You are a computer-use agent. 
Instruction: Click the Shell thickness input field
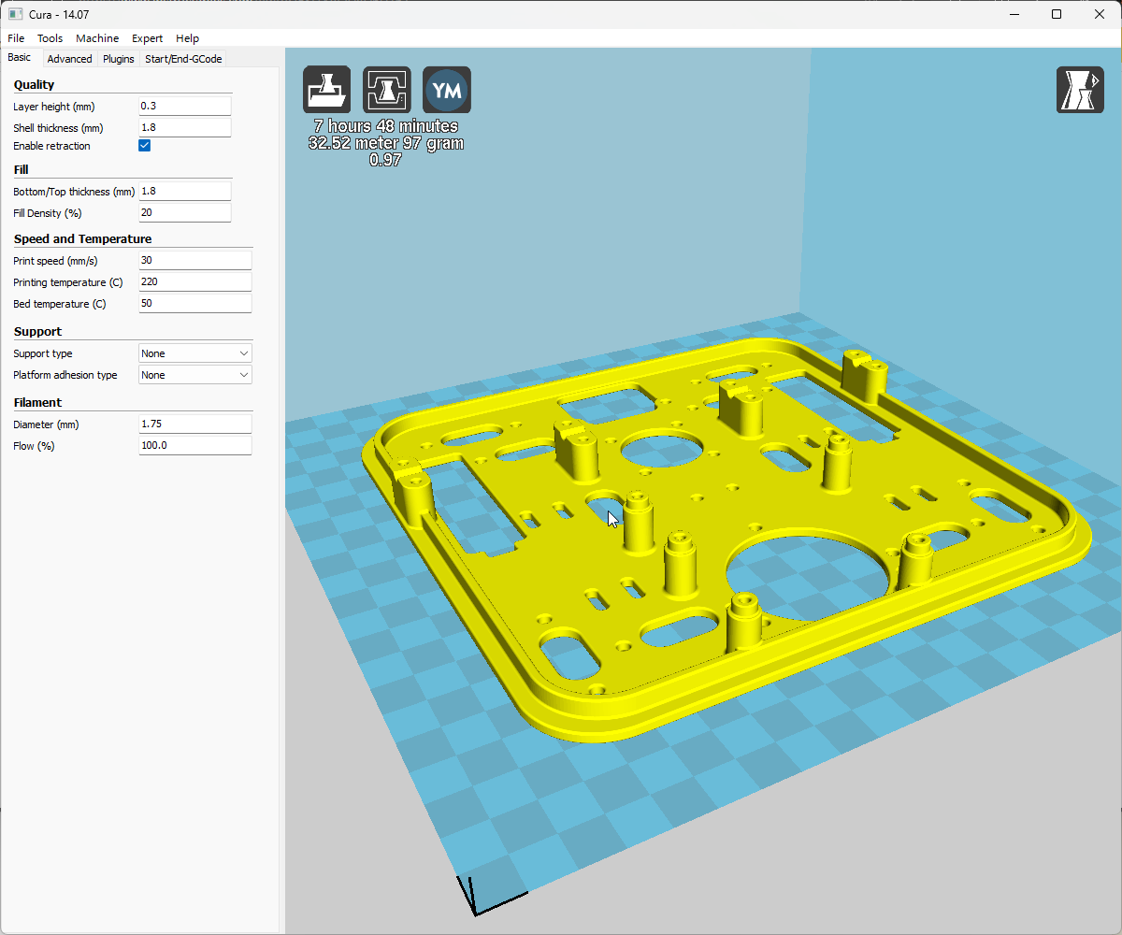[x=184, y=128]
